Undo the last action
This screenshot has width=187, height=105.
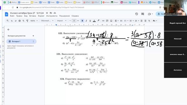click(12, 21)
